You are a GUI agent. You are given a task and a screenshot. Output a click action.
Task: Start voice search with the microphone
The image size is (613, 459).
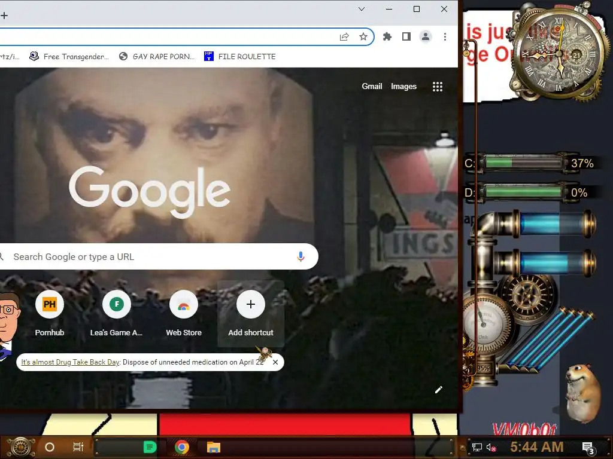tap(301, 256)
